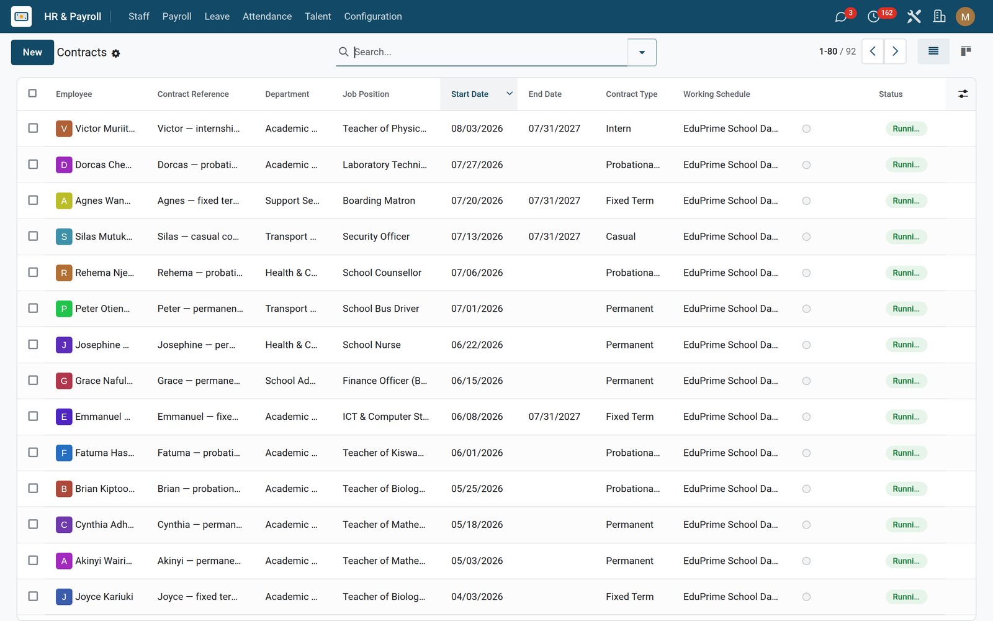Click the search magnifier icon

tap(343, 52)
